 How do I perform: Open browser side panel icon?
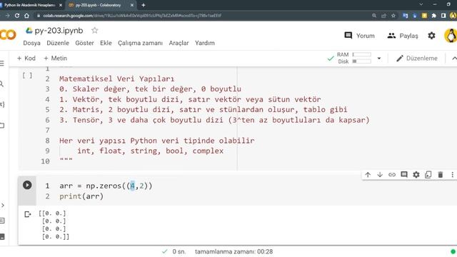pos(443,16)
